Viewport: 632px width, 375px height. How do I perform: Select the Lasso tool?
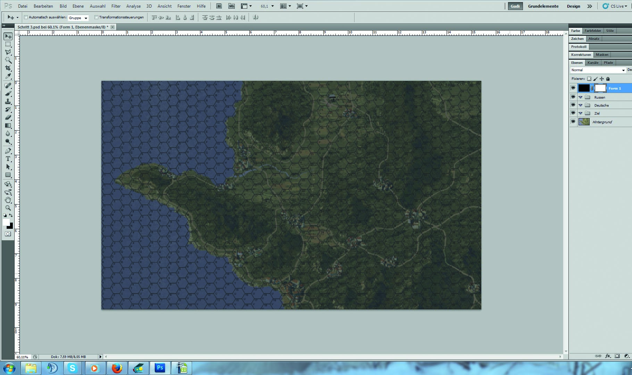click(8, 52)
